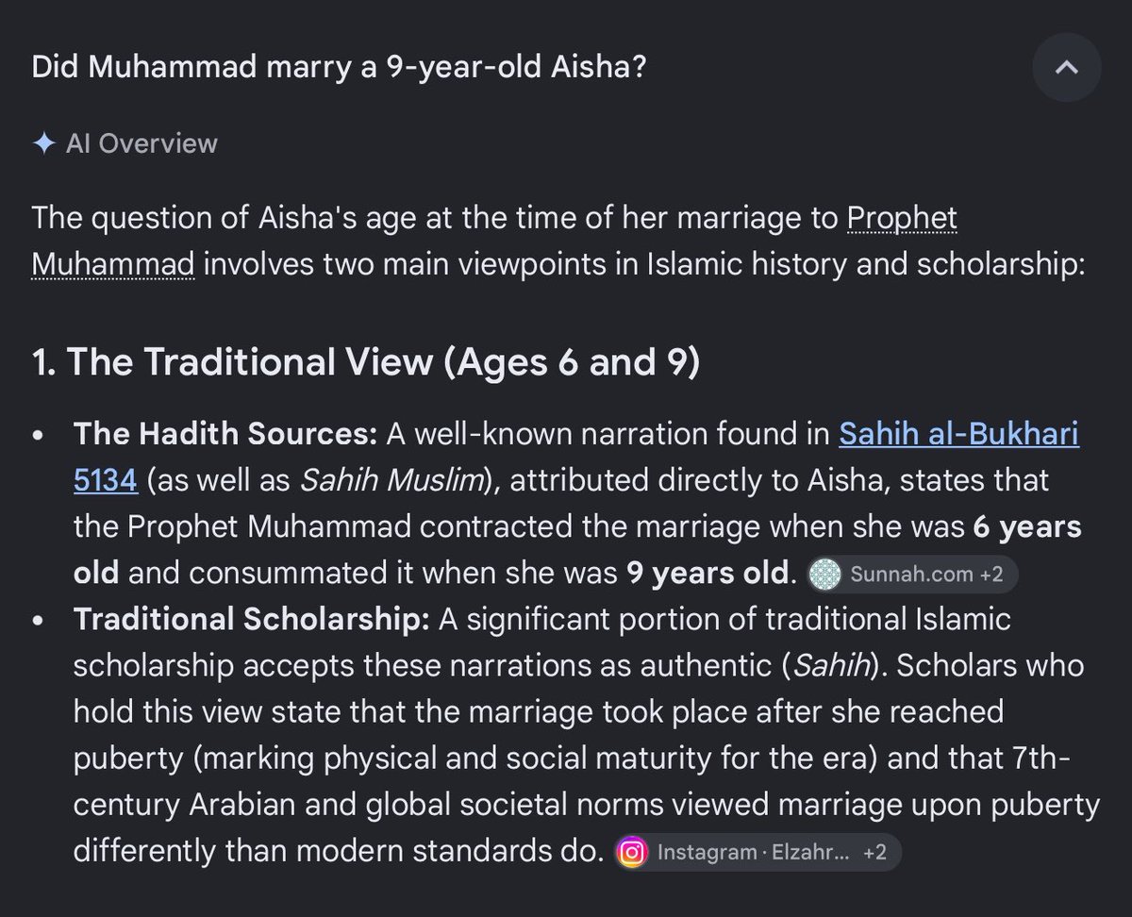
Task: Open the Instagram · Elzahr... source chip
Action: click(x=757, y=853)
